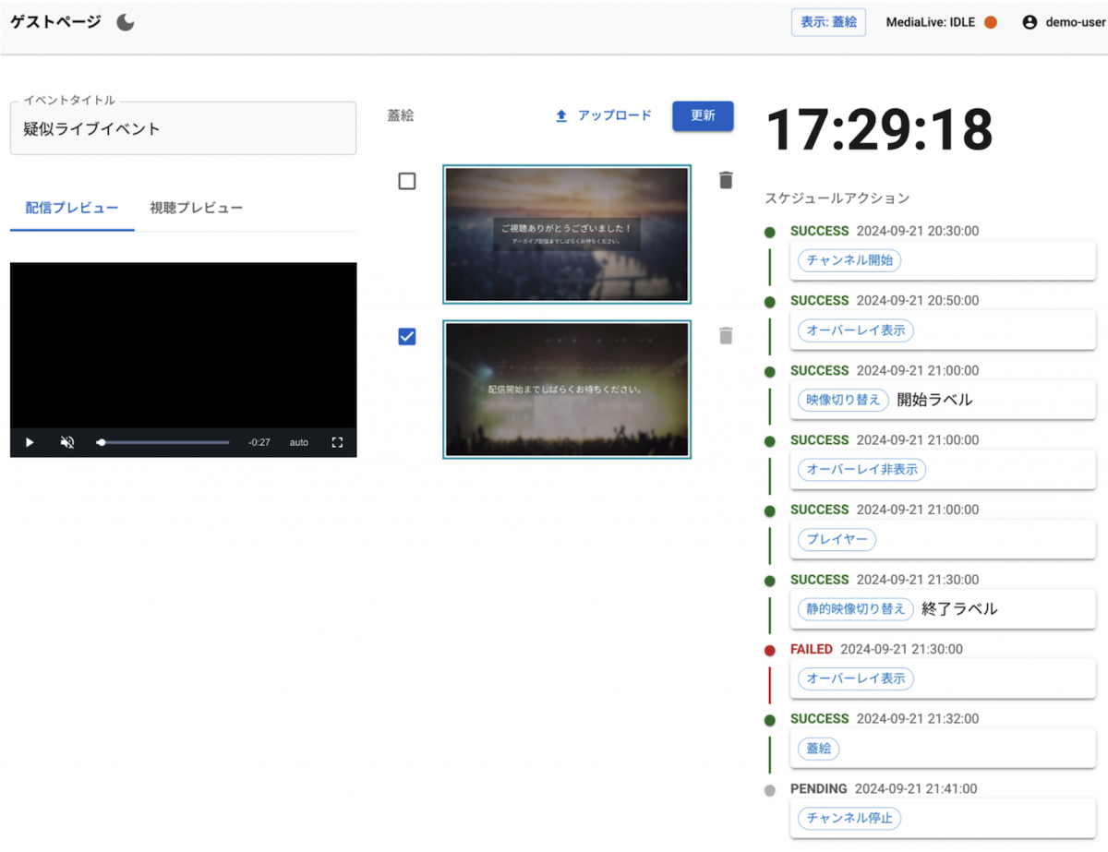Delete the first cover image with trash icon

(x=726, y=180)
